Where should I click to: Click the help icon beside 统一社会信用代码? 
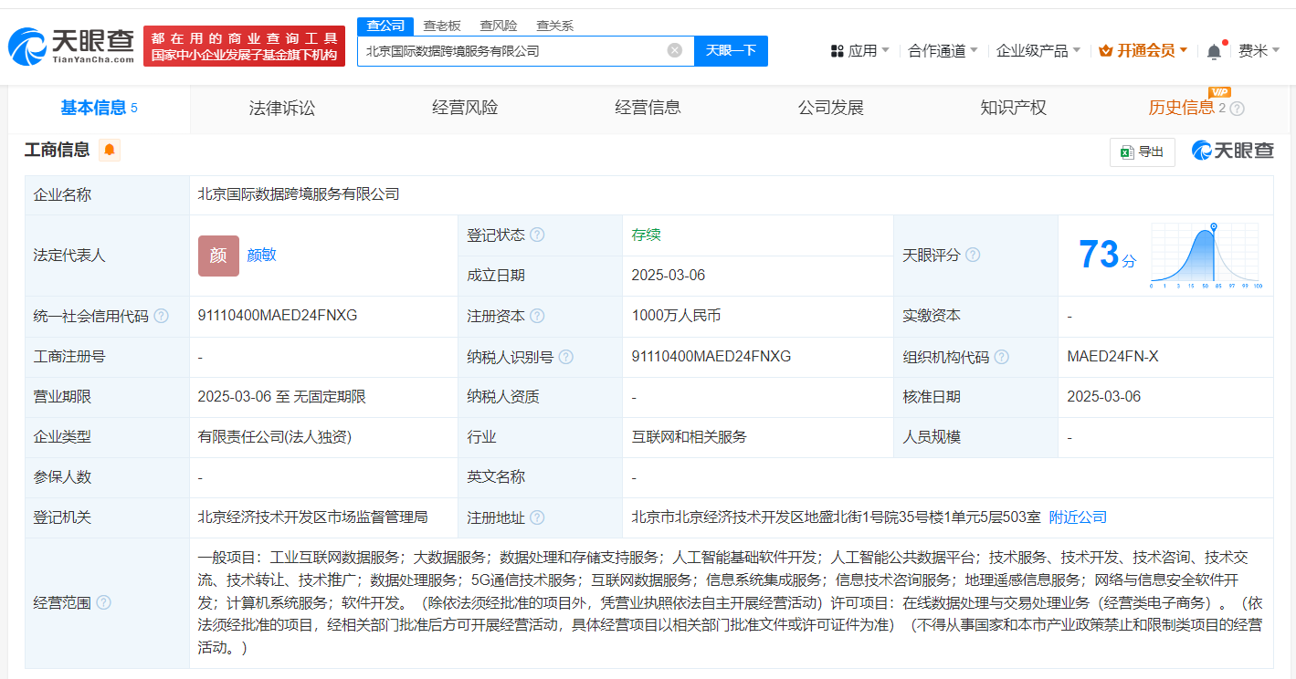pos(162,316)
